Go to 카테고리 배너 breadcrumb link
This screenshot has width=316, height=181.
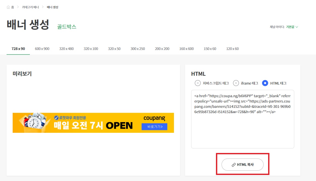30,7
